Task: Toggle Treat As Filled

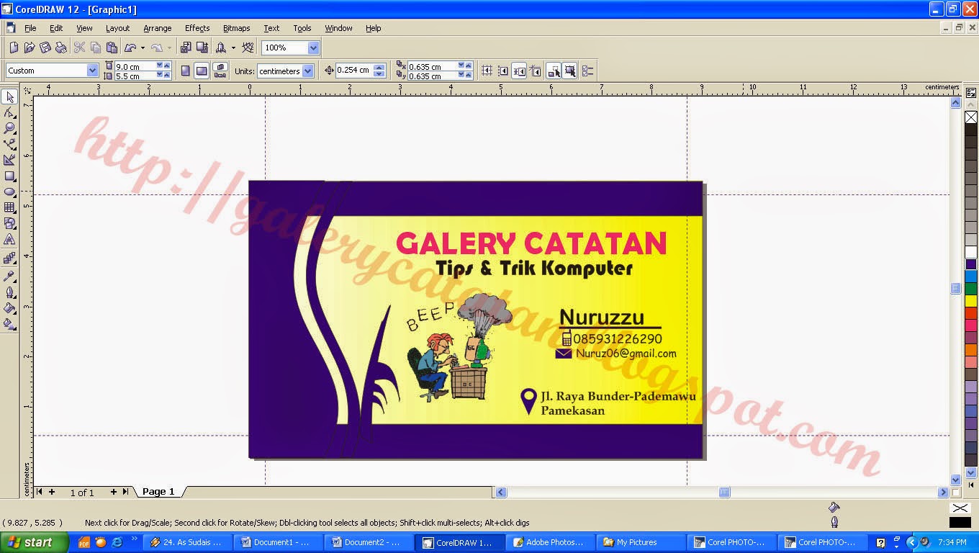Action: pos(569,71)
